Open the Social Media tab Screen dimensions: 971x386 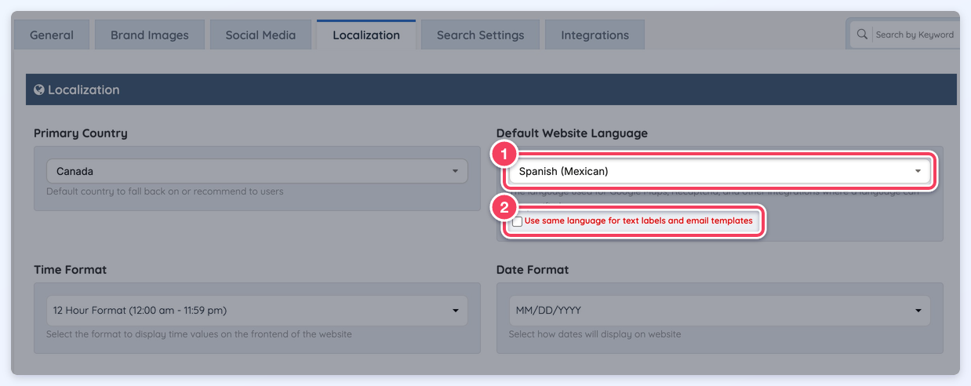coord(260,35)
